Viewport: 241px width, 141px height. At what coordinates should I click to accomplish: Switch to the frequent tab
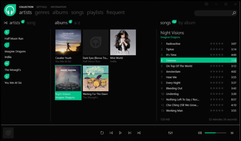pyautogui.click(x=116, y=13)
